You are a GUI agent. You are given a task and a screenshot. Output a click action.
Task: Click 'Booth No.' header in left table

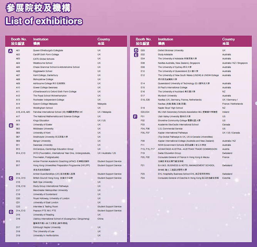[x=18, y=39]
